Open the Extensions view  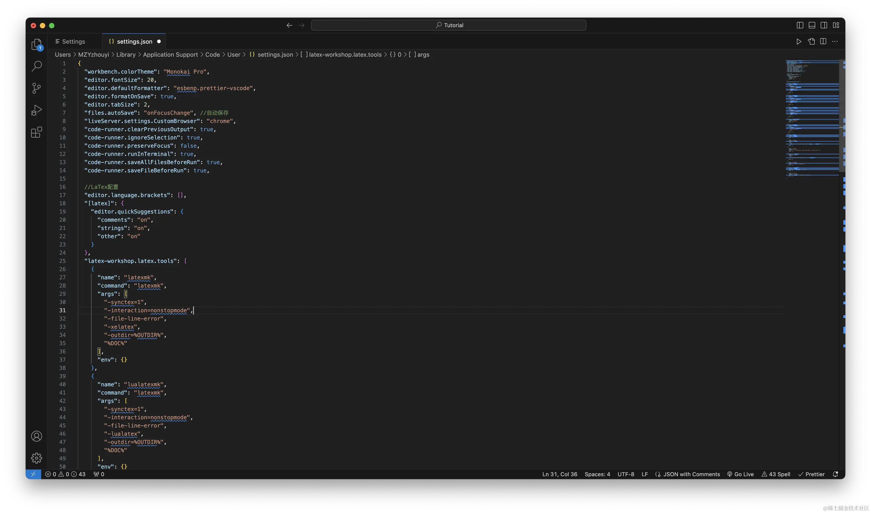[36, 132]
